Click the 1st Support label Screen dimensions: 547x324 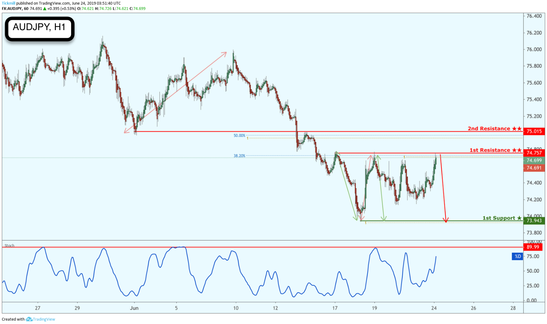coord(502,218)
